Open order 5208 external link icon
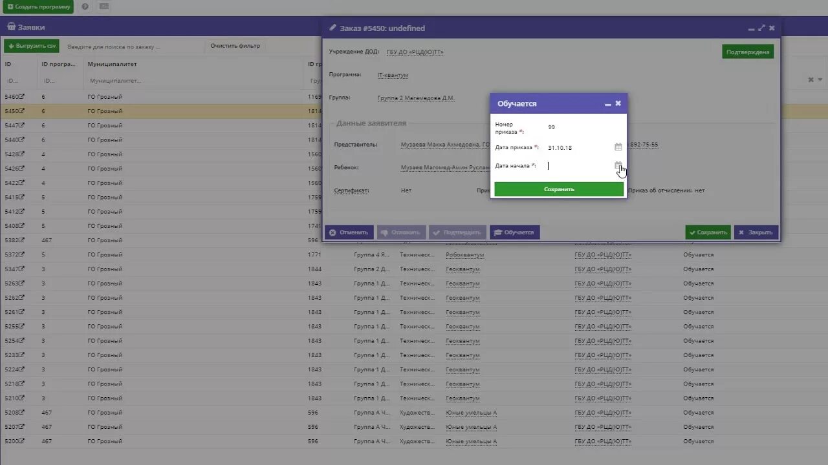This screenshot has width=828, height=465. pos(21,412)
